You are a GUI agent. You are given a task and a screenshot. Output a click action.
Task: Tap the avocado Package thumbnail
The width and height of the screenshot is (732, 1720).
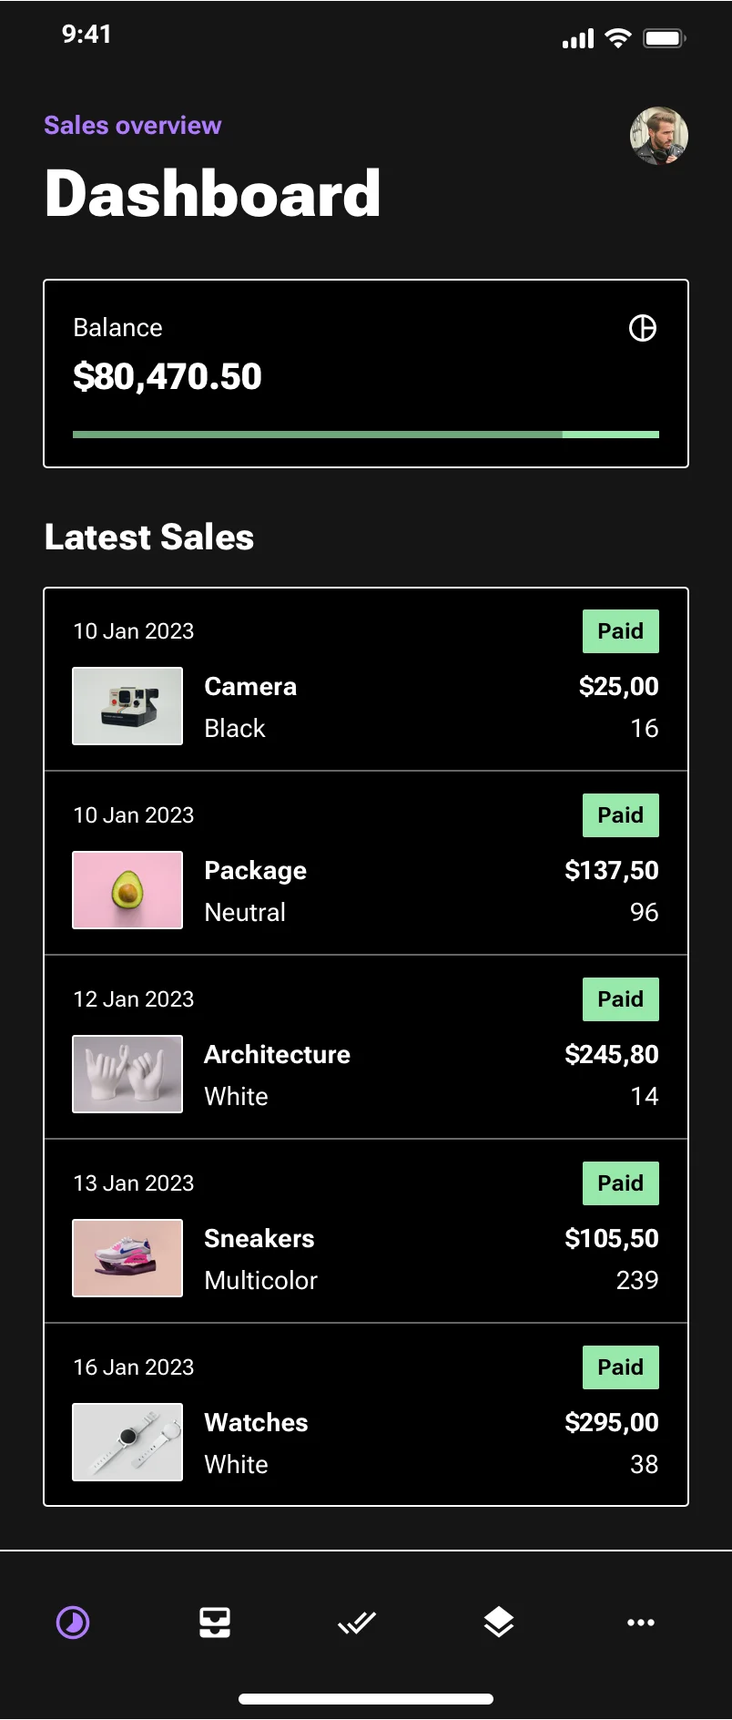tap(127, 890)
